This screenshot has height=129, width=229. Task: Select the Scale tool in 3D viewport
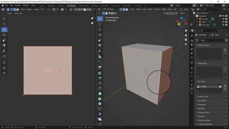tap(100, 40)
